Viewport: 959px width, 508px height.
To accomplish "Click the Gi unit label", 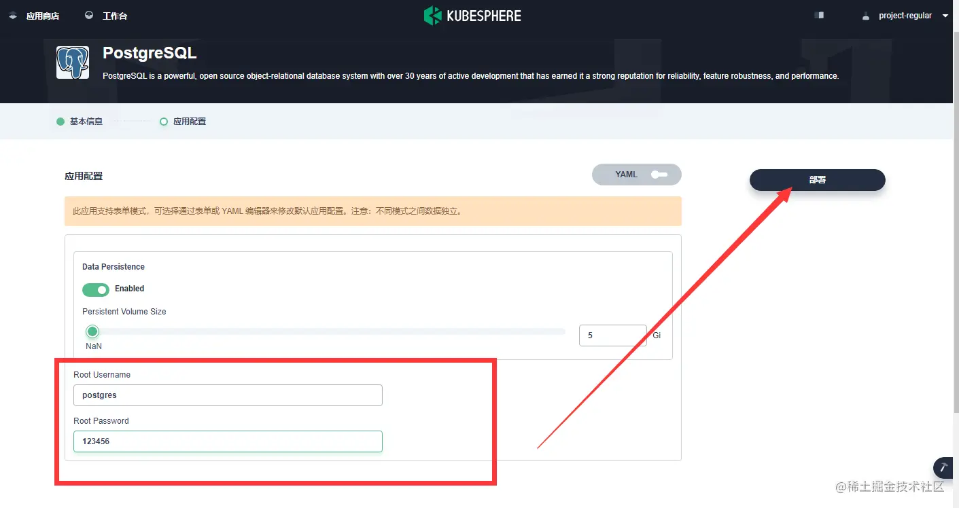I will point(657,335).
